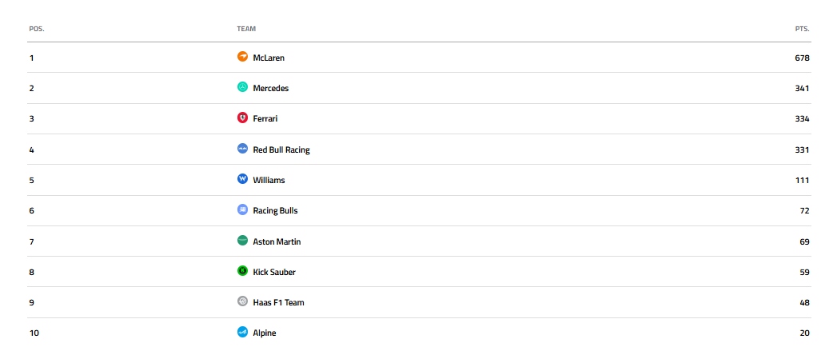The width and height of the screenshot is (837, 363).
Task: Click the Red Bull Racing logo icon
Action: click(242, 150)
